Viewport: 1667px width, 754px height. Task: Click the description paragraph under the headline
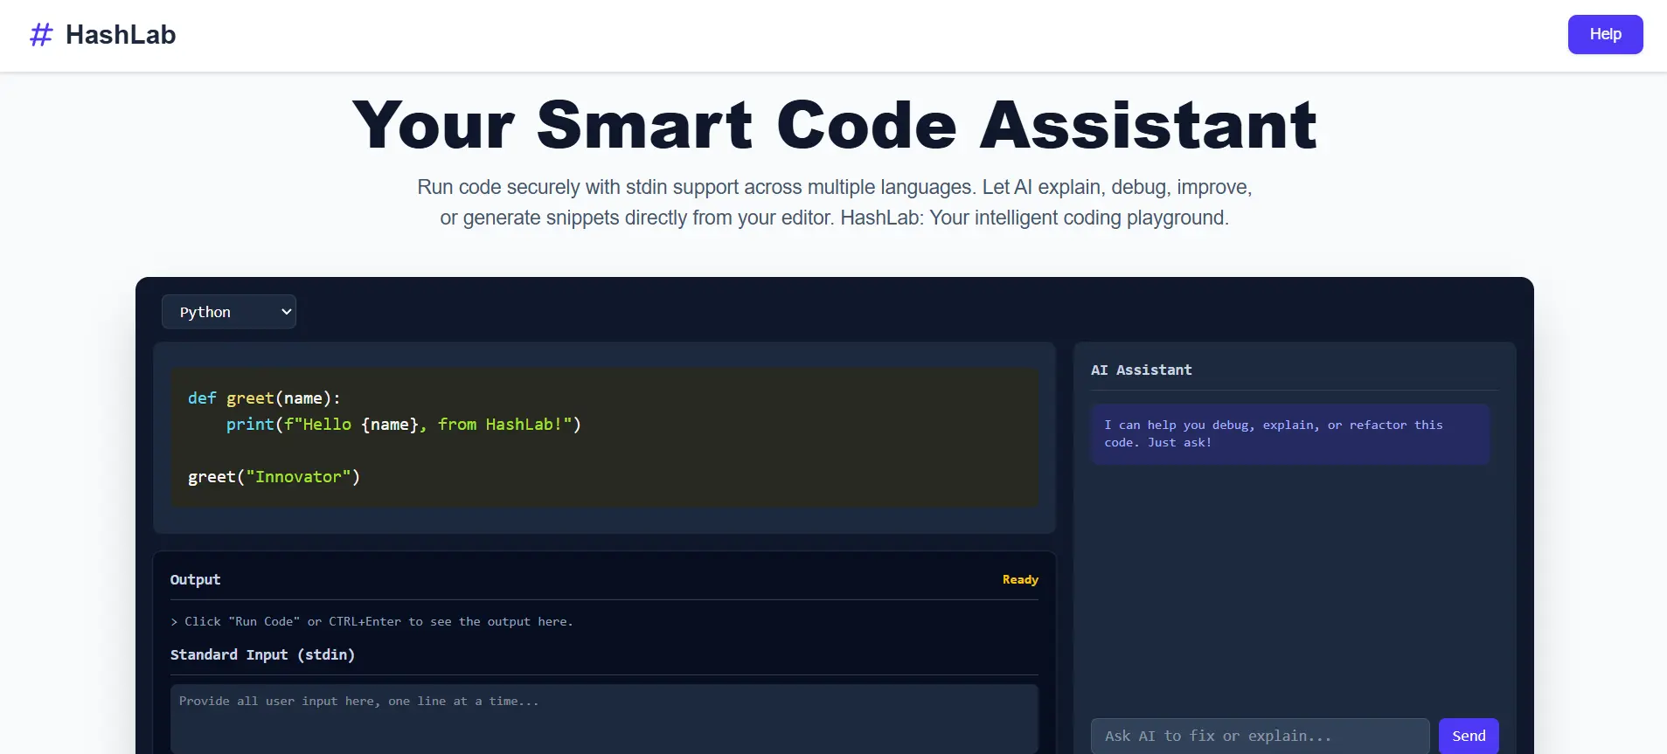[834, 203]
